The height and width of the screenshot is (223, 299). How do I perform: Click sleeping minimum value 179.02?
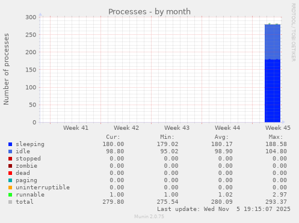(x=167, y=144)
